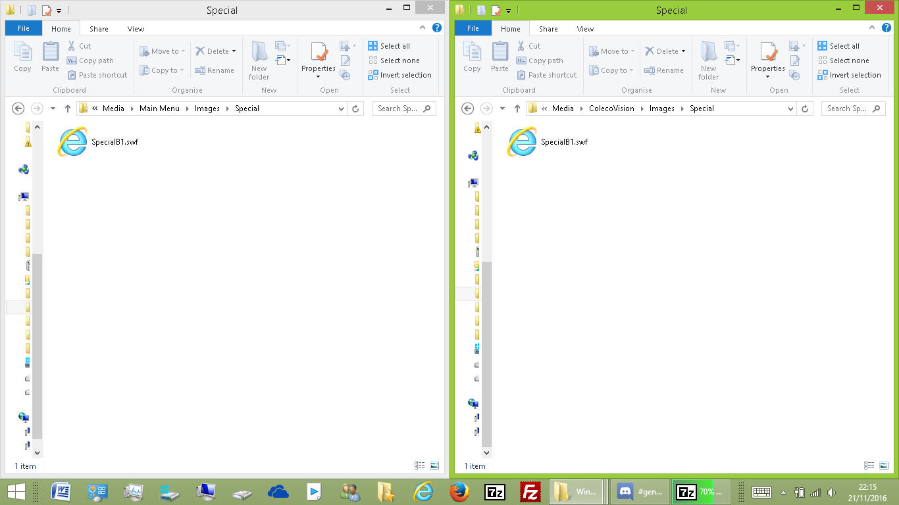The image size is (899, 505).
Task: Open Quick Access Toolbar dropdown in the left window
Action: 59,11
